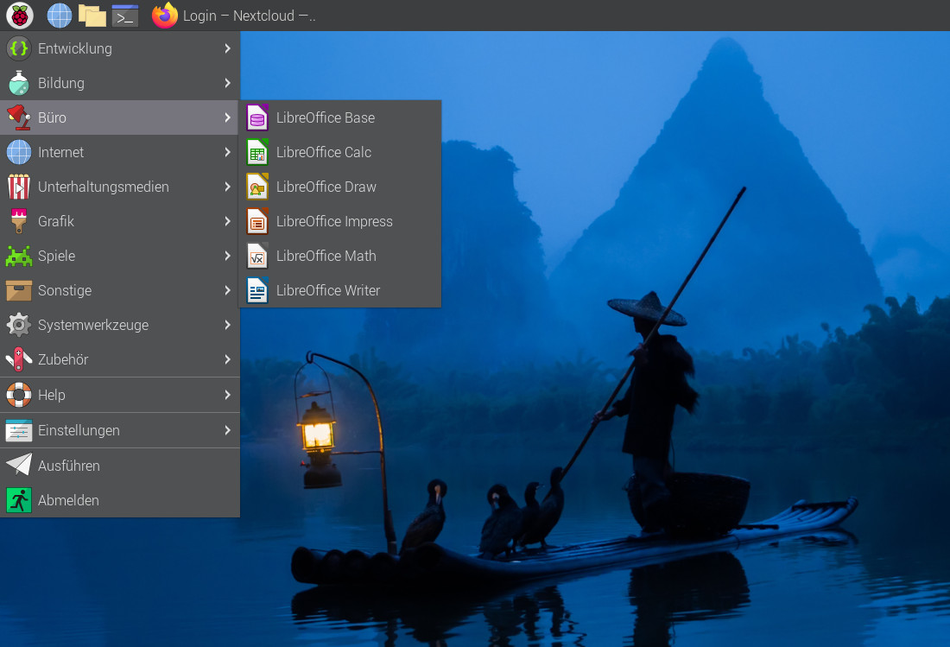Select the Firefox icon in the taskbar
Viewport: 950px width, 647px height.
pyautogui.click(x=164, y=16)
